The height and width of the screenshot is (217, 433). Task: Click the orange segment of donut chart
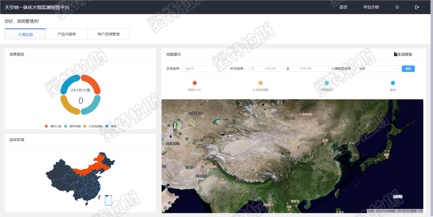[92, 83]
